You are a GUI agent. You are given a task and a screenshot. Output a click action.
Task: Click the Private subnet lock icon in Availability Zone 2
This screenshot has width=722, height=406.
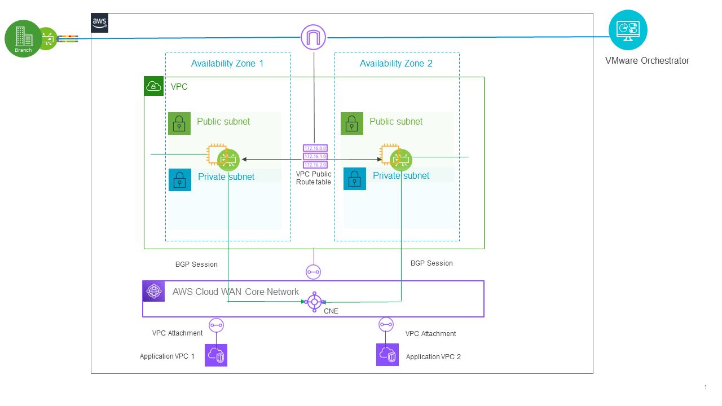(354, 179)
